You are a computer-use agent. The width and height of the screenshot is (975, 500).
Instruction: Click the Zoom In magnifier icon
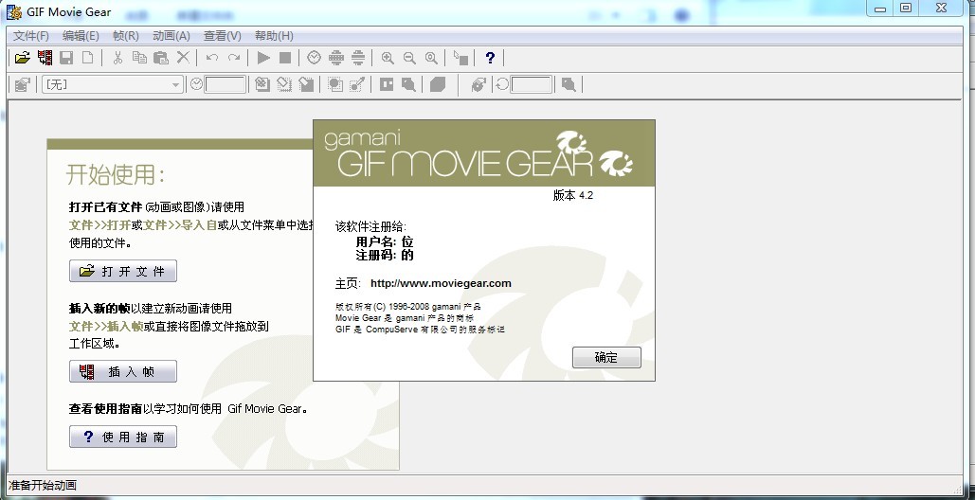[388, 58]
